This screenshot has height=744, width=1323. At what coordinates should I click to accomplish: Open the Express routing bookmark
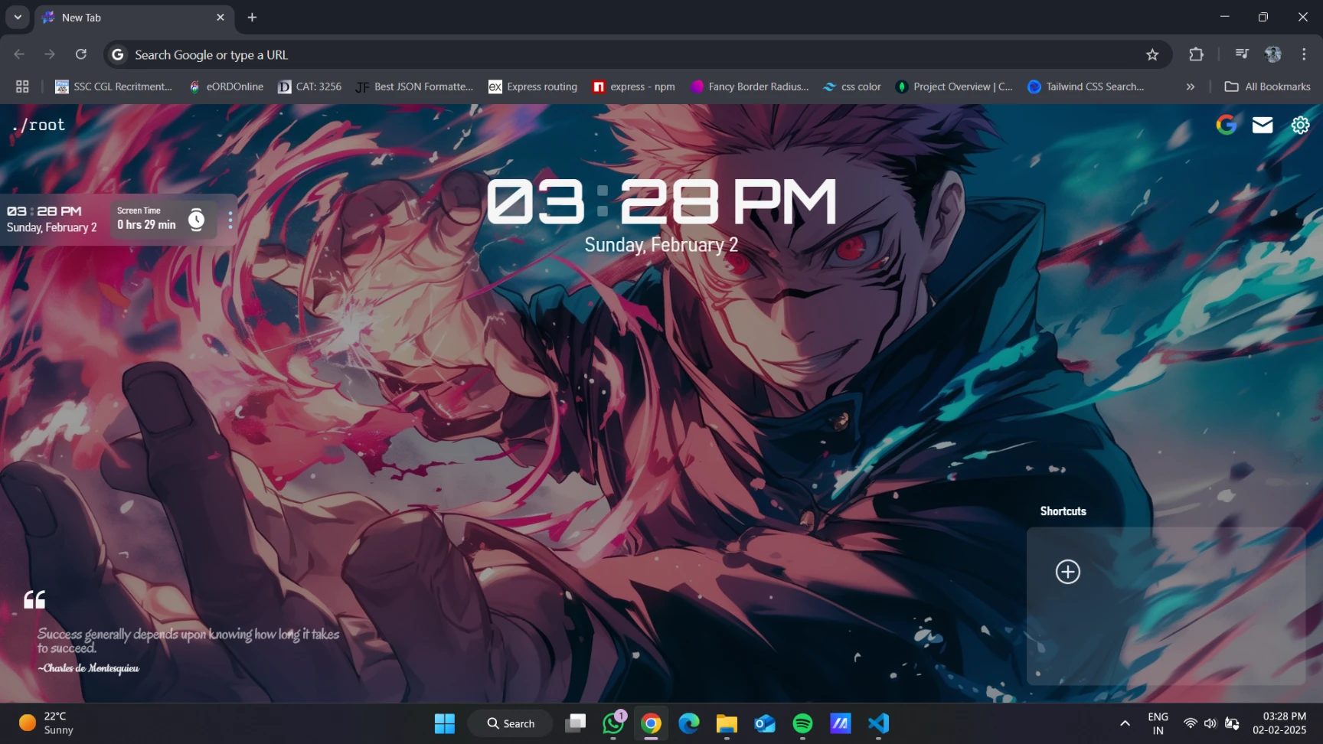533,86
